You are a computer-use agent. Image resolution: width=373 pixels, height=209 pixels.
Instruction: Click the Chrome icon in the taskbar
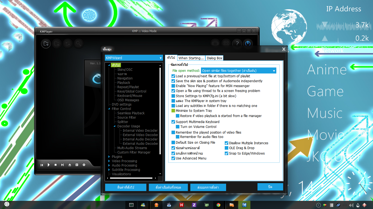pyautogui.click(x=218, y=205)
